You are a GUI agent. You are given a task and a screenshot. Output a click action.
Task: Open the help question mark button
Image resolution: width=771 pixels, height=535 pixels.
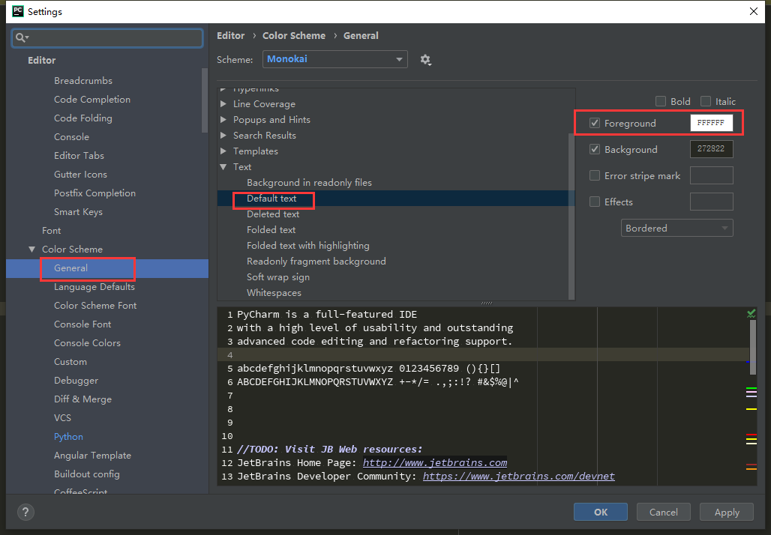(x=25, y=512)
